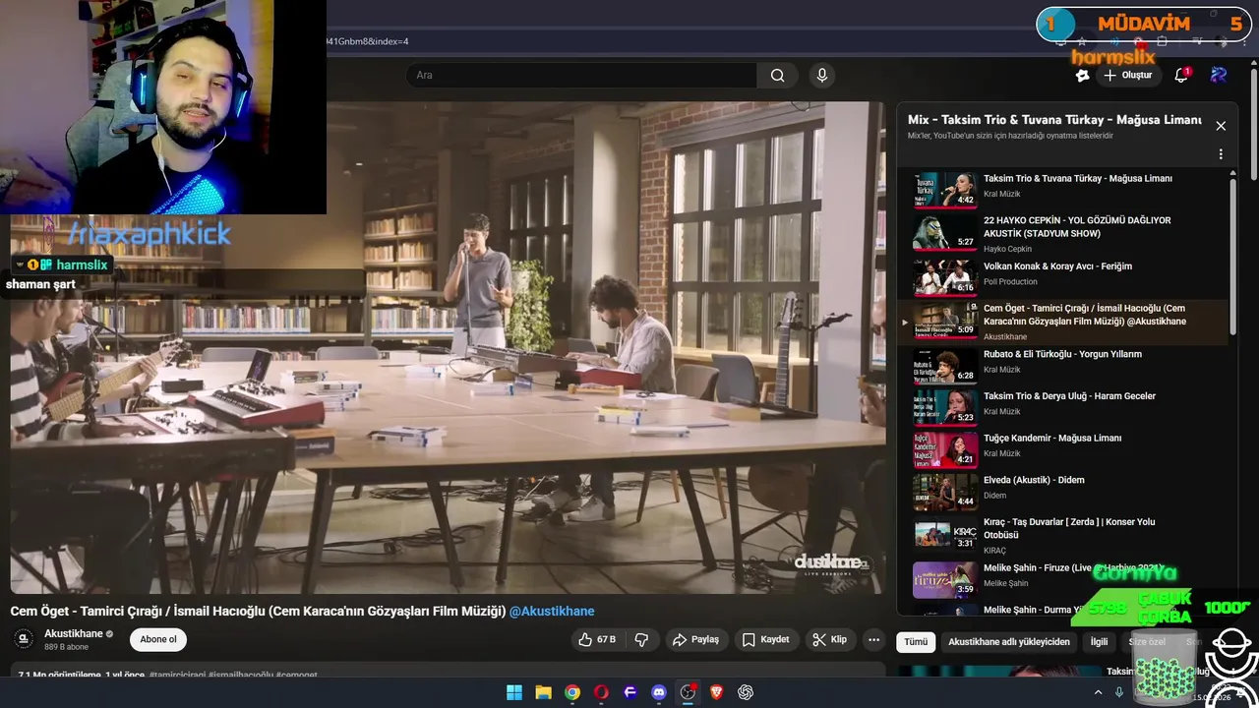The height and width of the screenshot is (708, 1259).
Task: Open the Akustikhane channel name link
Action: [74, 633]
